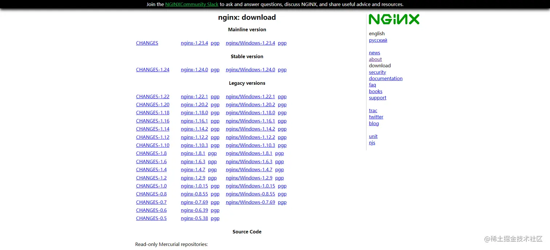This screenshot has width=550, height=250.
Task: Open CHANGES-1.0 link
Action: 151,186
